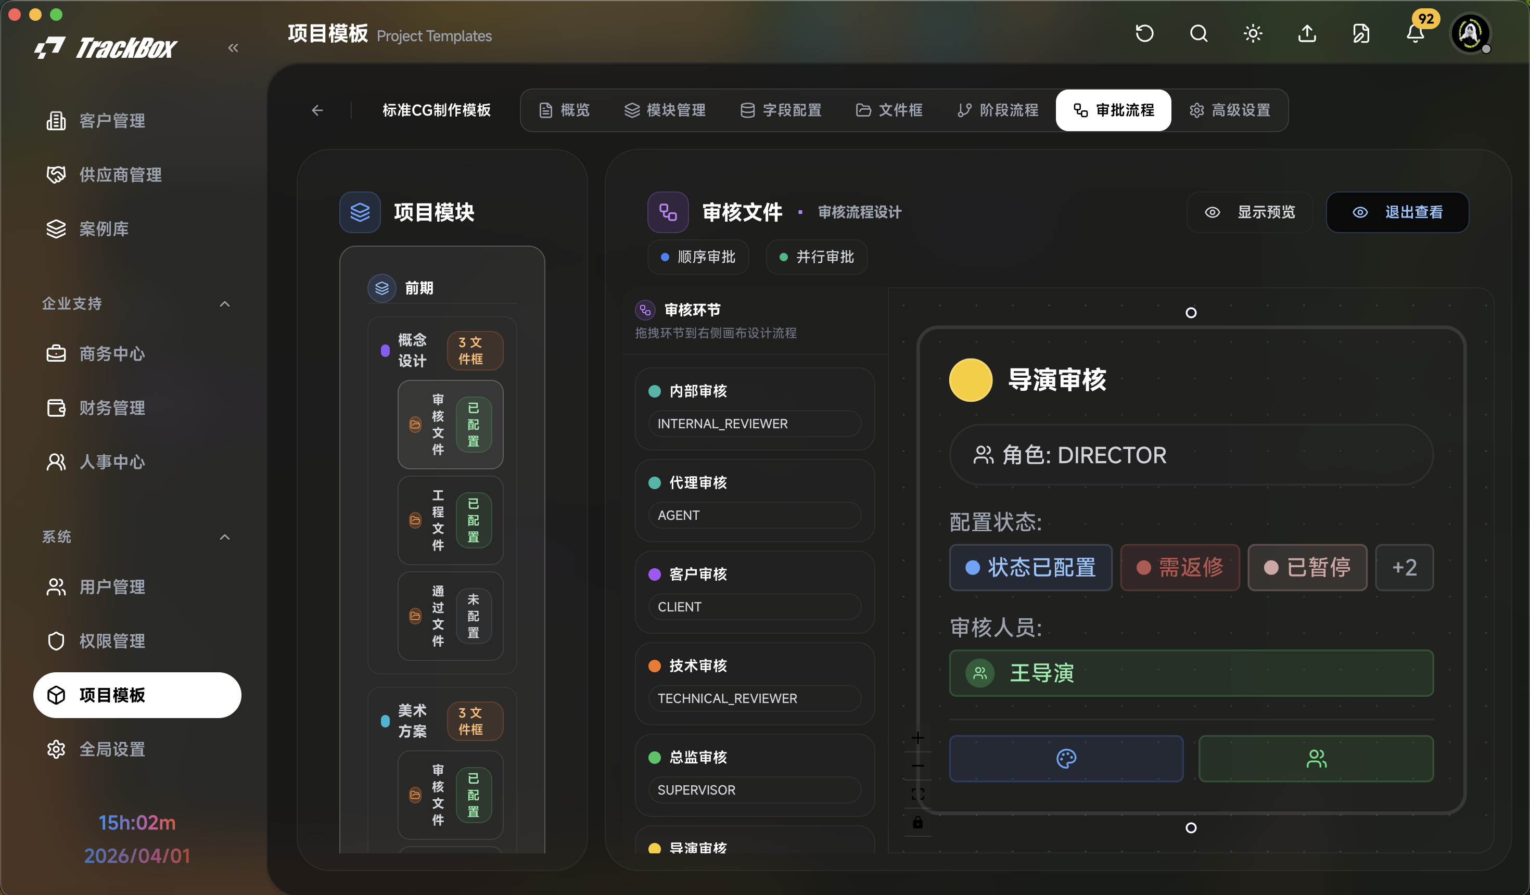
Task: Open search from the header
Action: [1198, 33]
